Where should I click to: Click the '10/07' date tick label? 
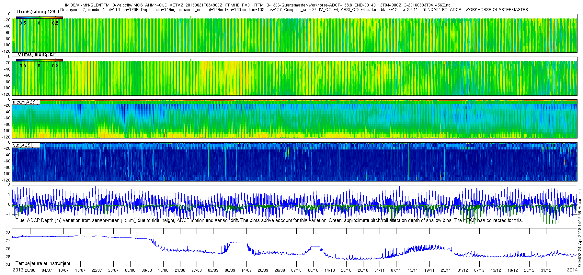pyautogui.click(x=63, y=270)
